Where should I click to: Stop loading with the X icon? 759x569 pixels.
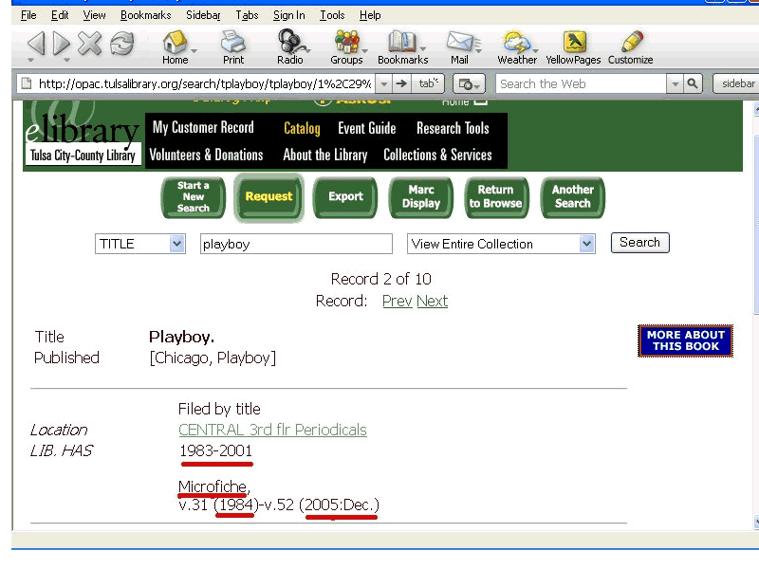pyautogui.click(x=90, y=43)
